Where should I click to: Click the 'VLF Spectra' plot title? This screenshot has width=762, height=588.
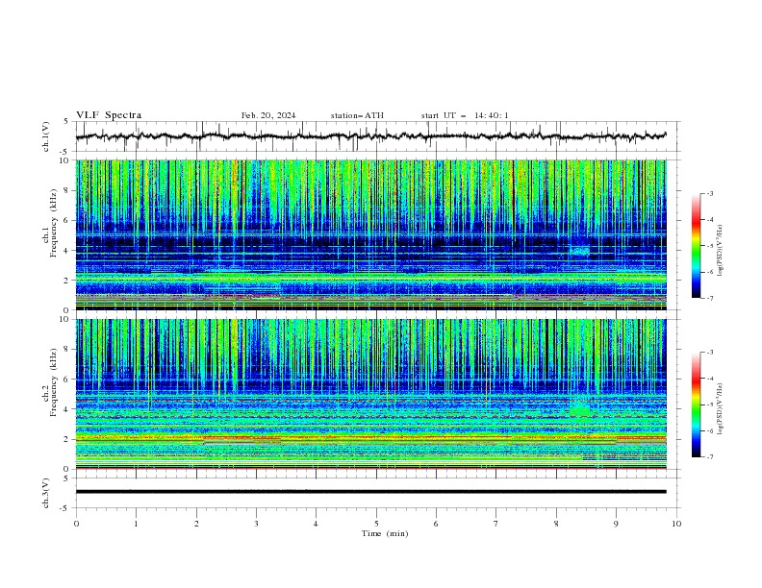(109, 115)
